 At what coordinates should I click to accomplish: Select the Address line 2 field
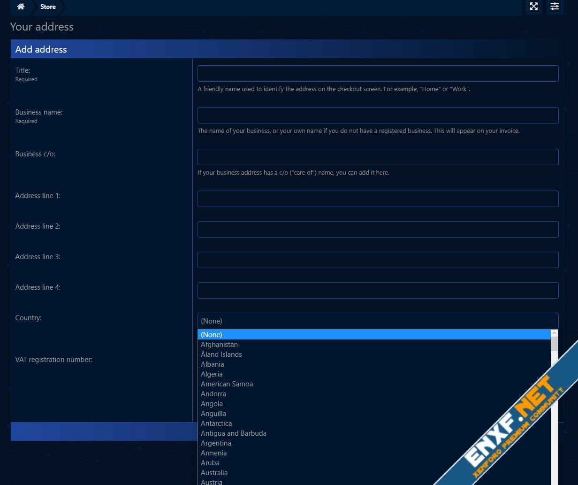378,230
